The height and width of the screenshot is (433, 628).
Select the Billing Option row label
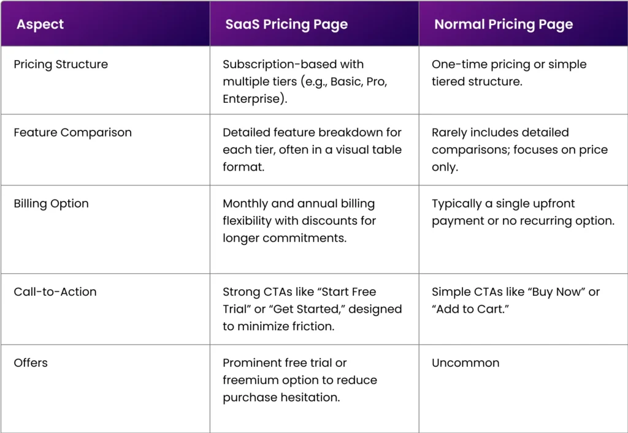pyautogui.click(x=51, y=203)
